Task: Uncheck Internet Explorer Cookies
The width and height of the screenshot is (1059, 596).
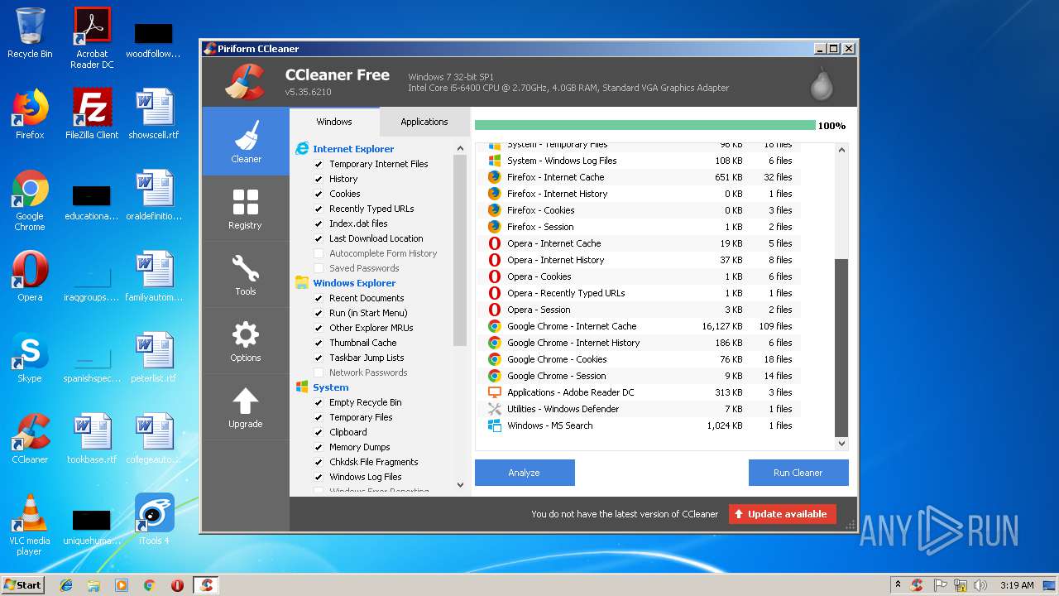Action: click(319, 194)
